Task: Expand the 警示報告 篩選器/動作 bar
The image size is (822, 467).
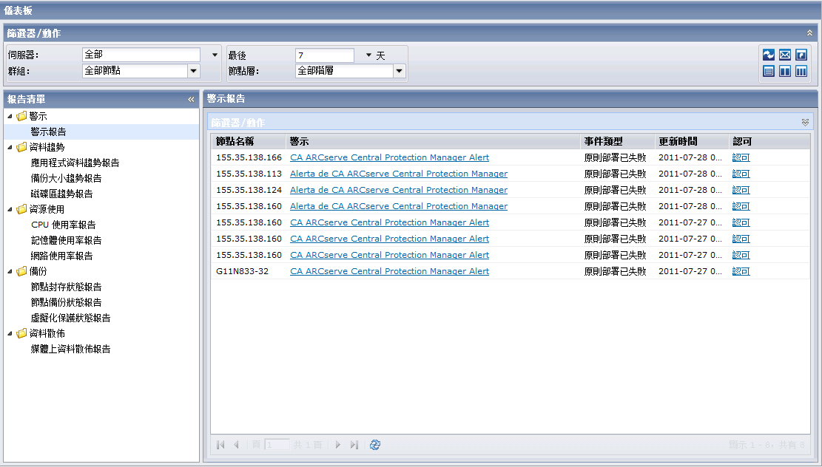Action: (x=805, y=122)
